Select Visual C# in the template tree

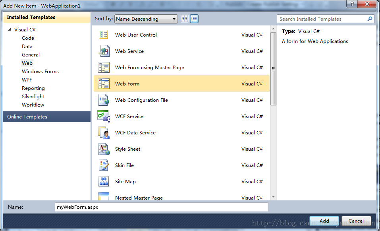tap(25, 29)
